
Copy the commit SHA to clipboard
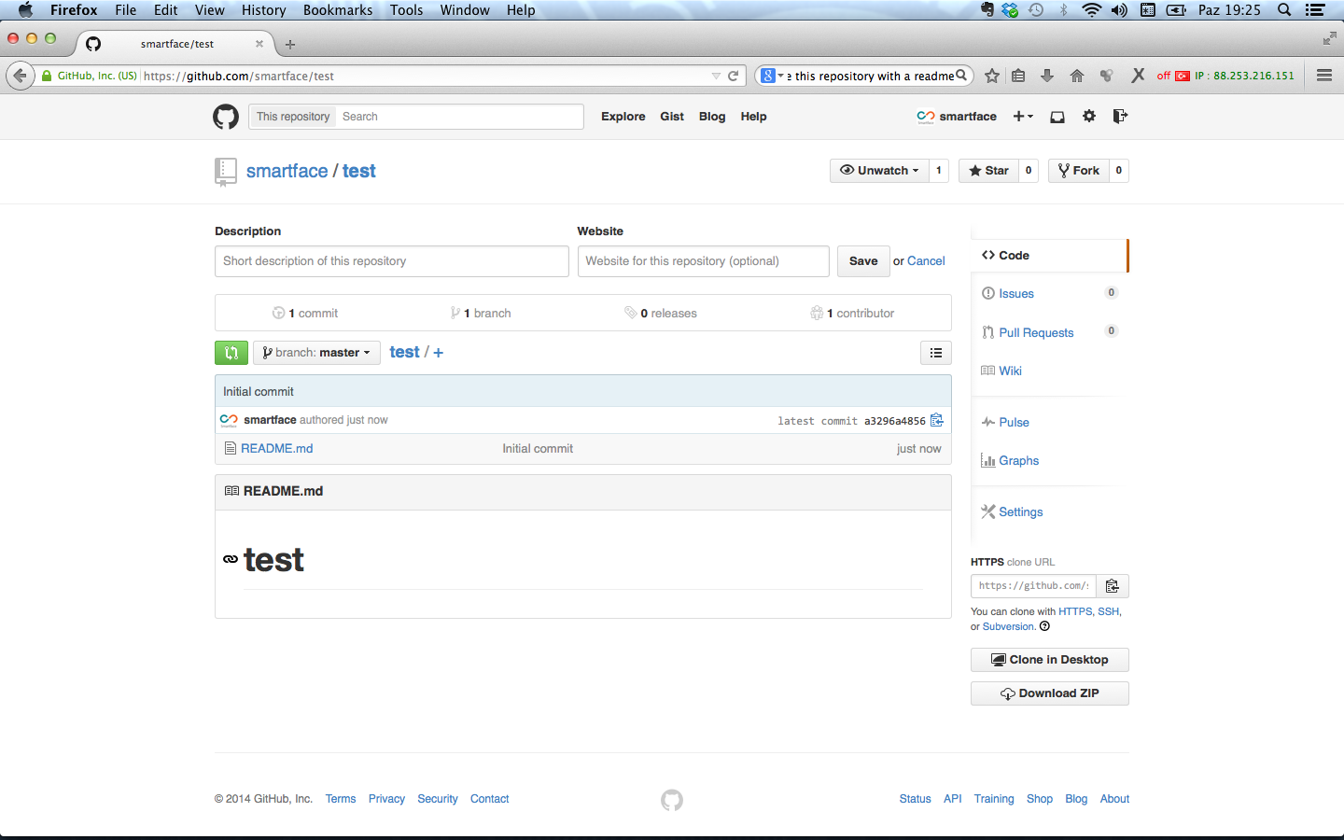pos(937,420)
